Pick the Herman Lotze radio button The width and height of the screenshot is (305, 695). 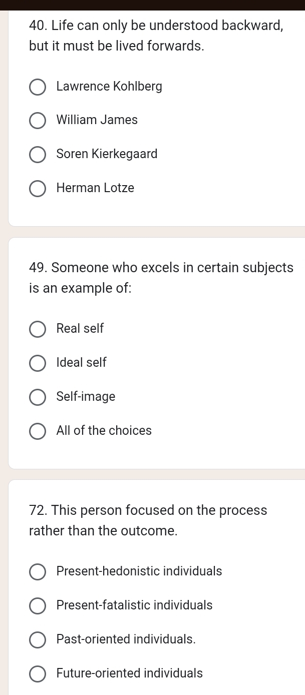coord(38,189)
